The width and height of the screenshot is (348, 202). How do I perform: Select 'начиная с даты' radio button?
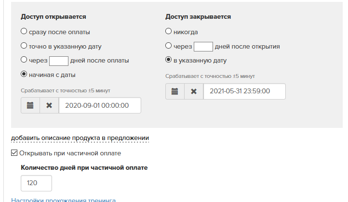24,75
